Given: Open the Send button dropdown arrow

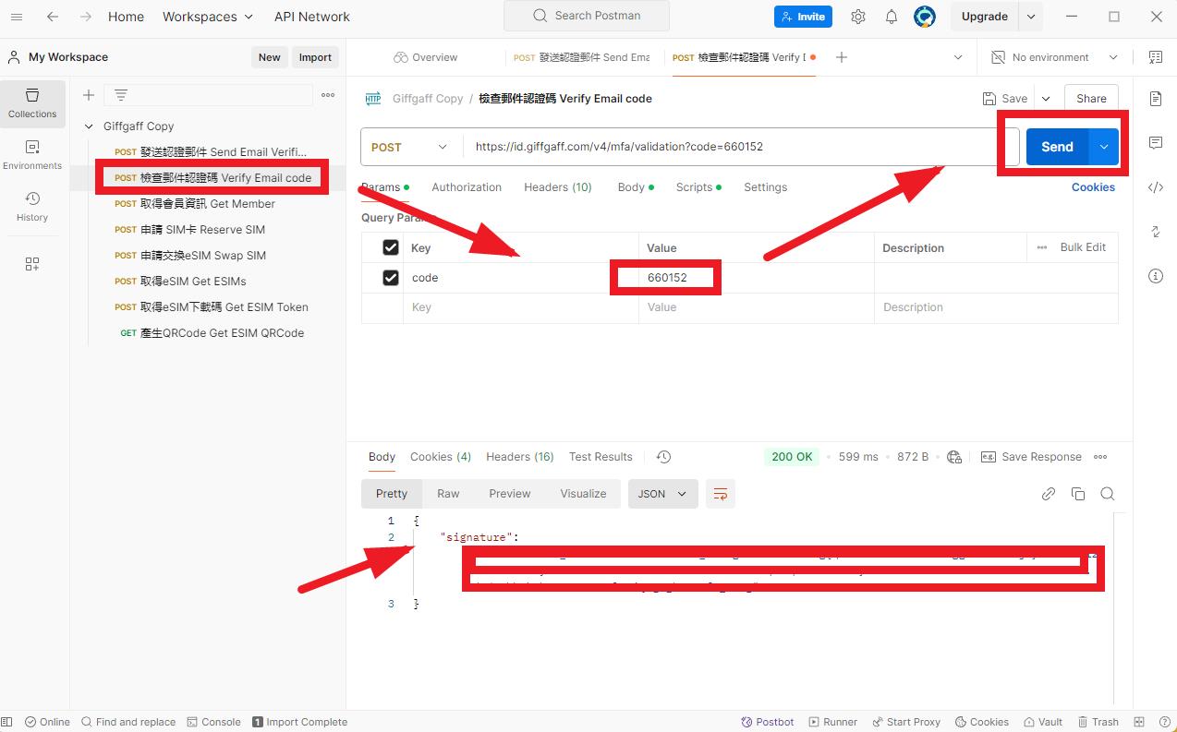Looking at the screenshot, I should (x=1104, y=147).
